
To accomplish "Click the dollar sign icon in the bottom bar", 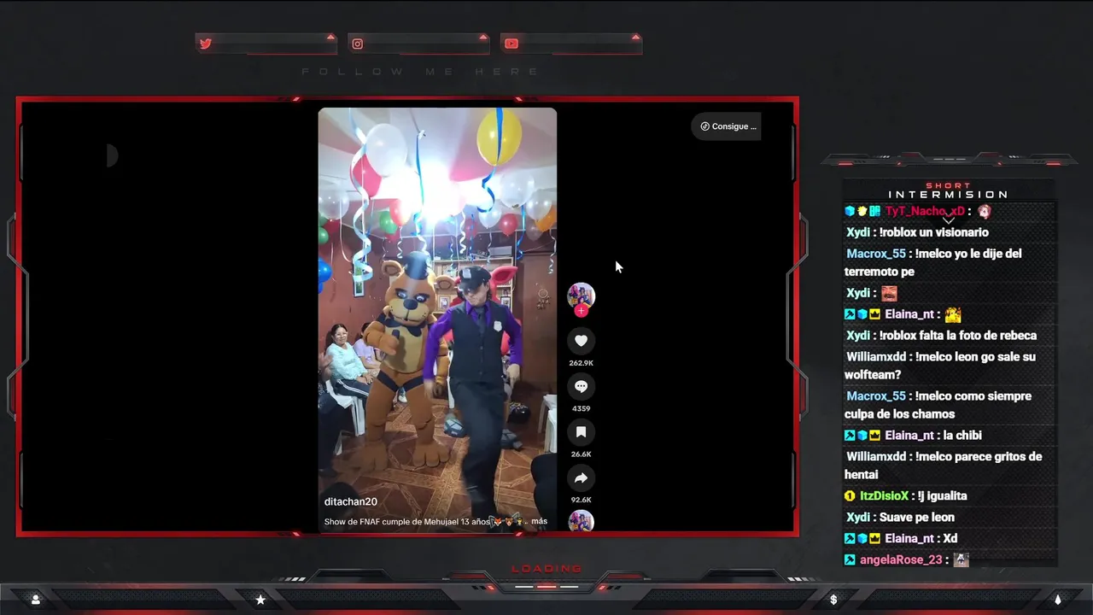I will point(833,600).
